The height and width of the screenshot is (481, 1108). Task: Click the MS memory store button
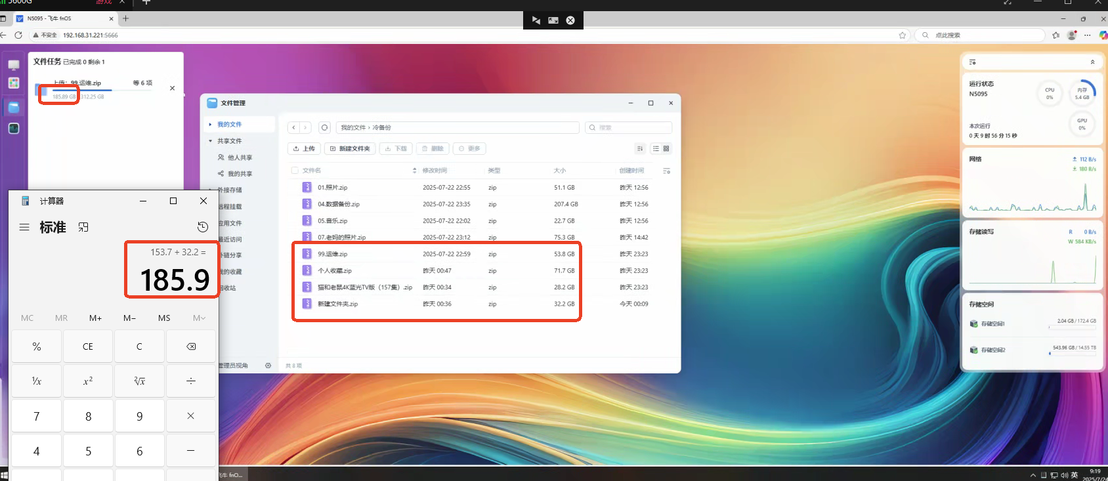click(164, 318)
